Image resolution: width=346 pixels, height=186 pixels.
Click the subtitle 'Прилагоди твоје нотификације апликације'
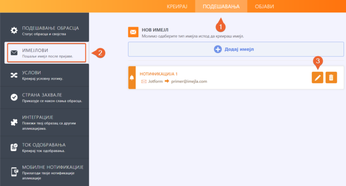[x=48, y=176]
